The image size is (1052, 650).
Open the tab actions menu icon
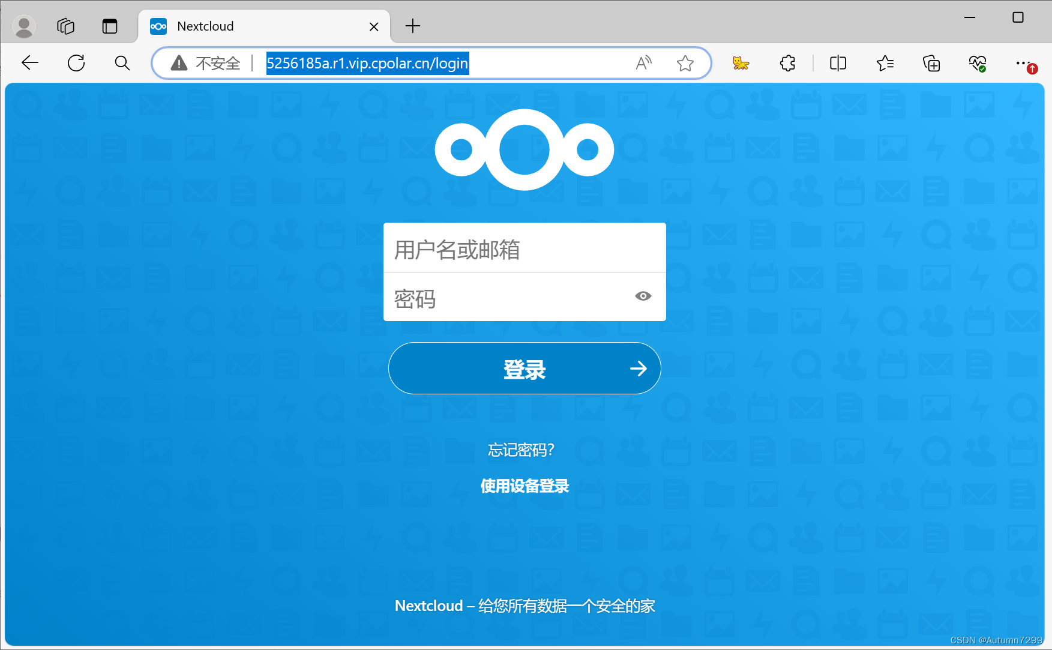point(110,26)
